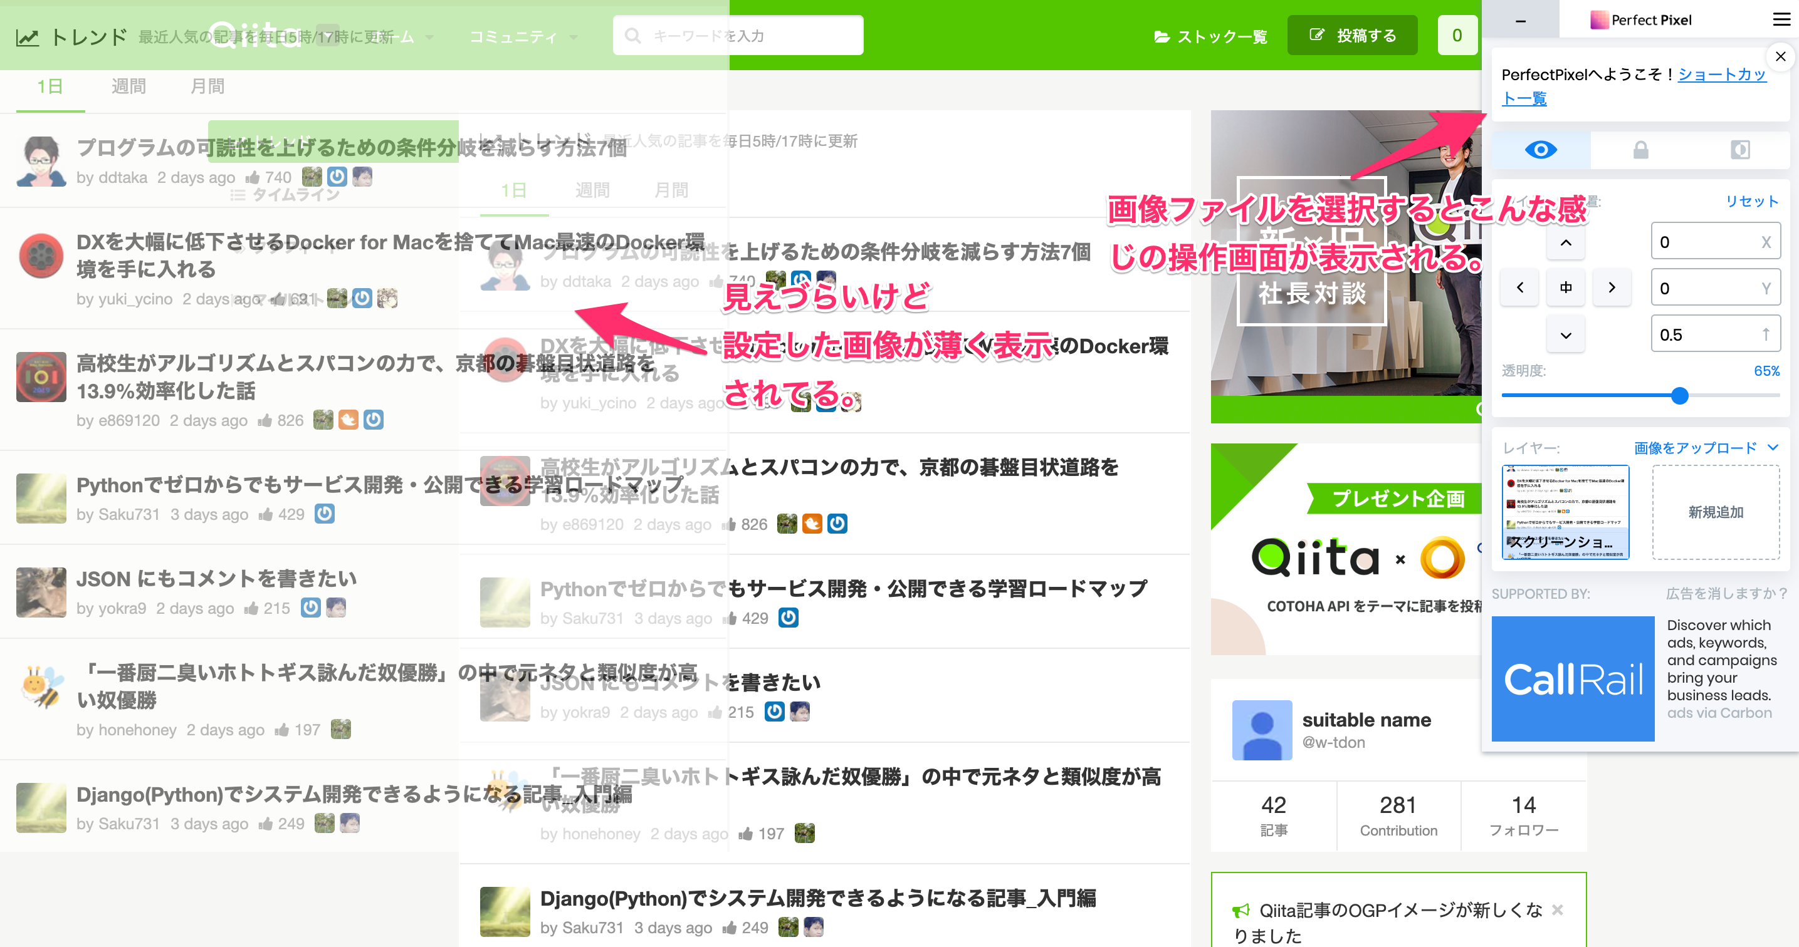Click the Django article landscape thumbnail
The height and width of the screenshot is (947, 1799).
pos(505,911)
